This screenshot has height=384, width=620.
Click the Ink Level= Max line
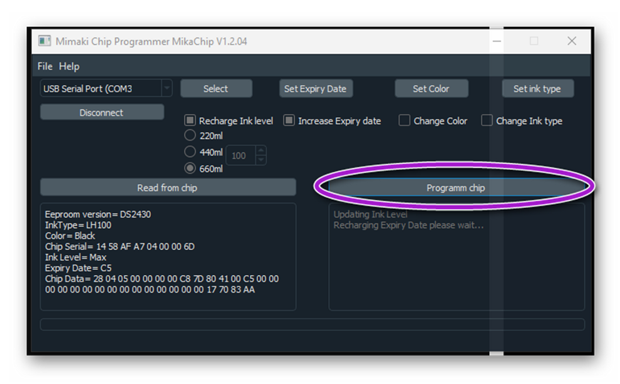click(x=76, y=257)
